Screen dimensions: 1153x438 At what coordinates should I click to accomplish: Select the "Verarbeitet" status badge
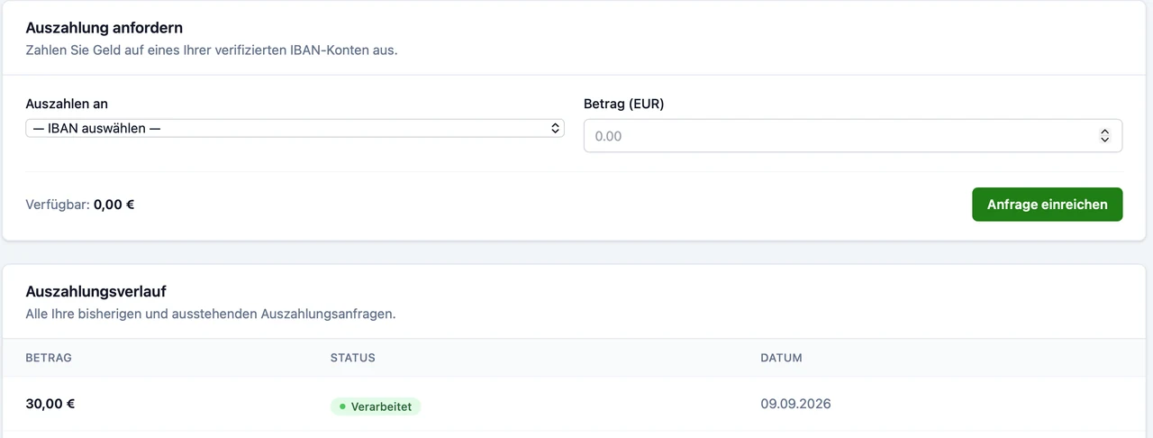(x=376, y=406)
